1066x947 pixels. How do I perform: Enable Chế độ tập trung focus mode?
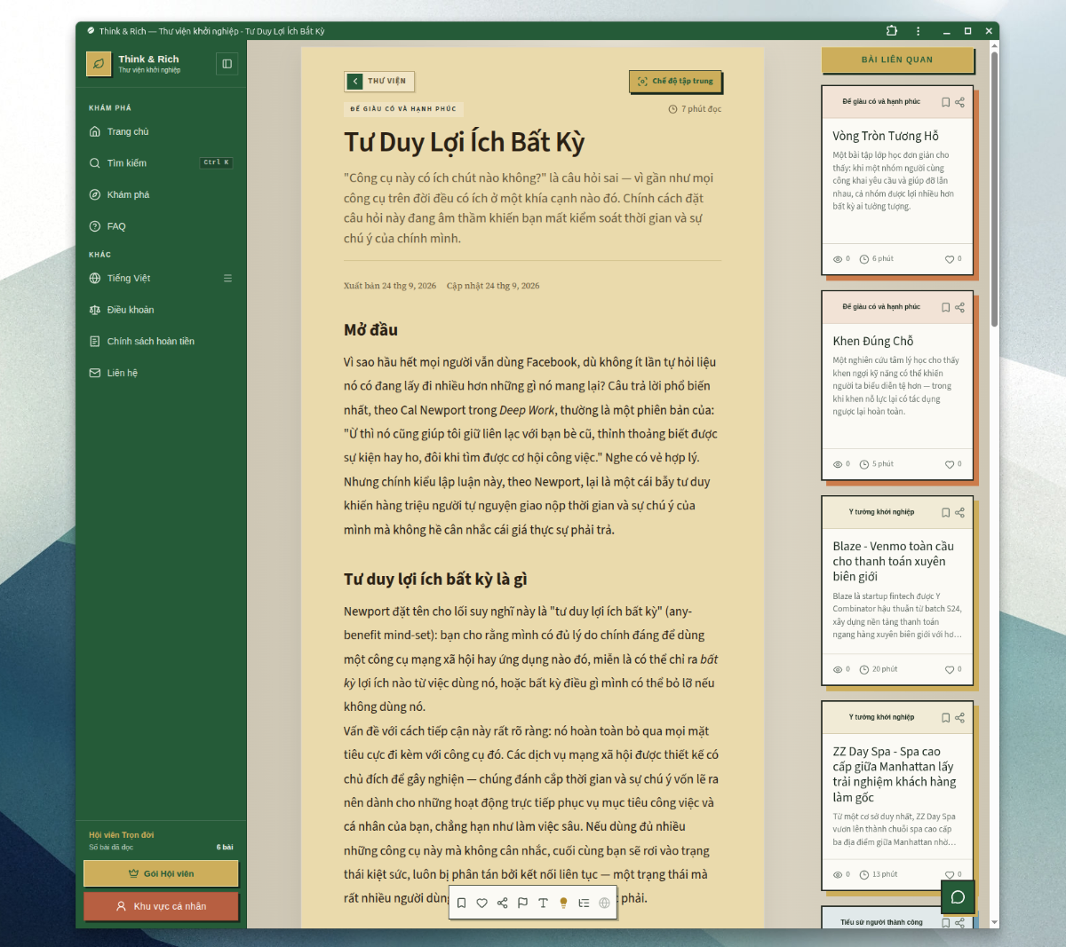[676, 81]
